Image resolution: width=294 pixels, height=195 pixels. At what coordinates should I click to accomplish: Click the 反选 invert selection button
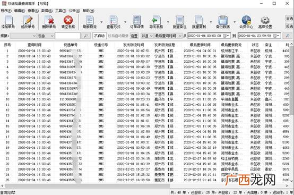coord(289,26)
